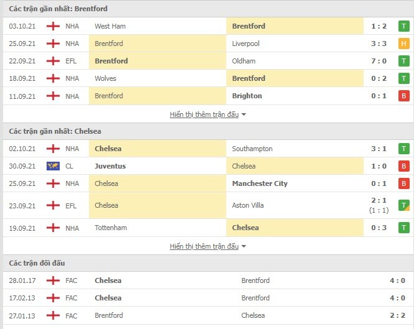Click the Champions League flag icon beside Juventus
Screen dimensions: 414x329
(x=53, y=166)
